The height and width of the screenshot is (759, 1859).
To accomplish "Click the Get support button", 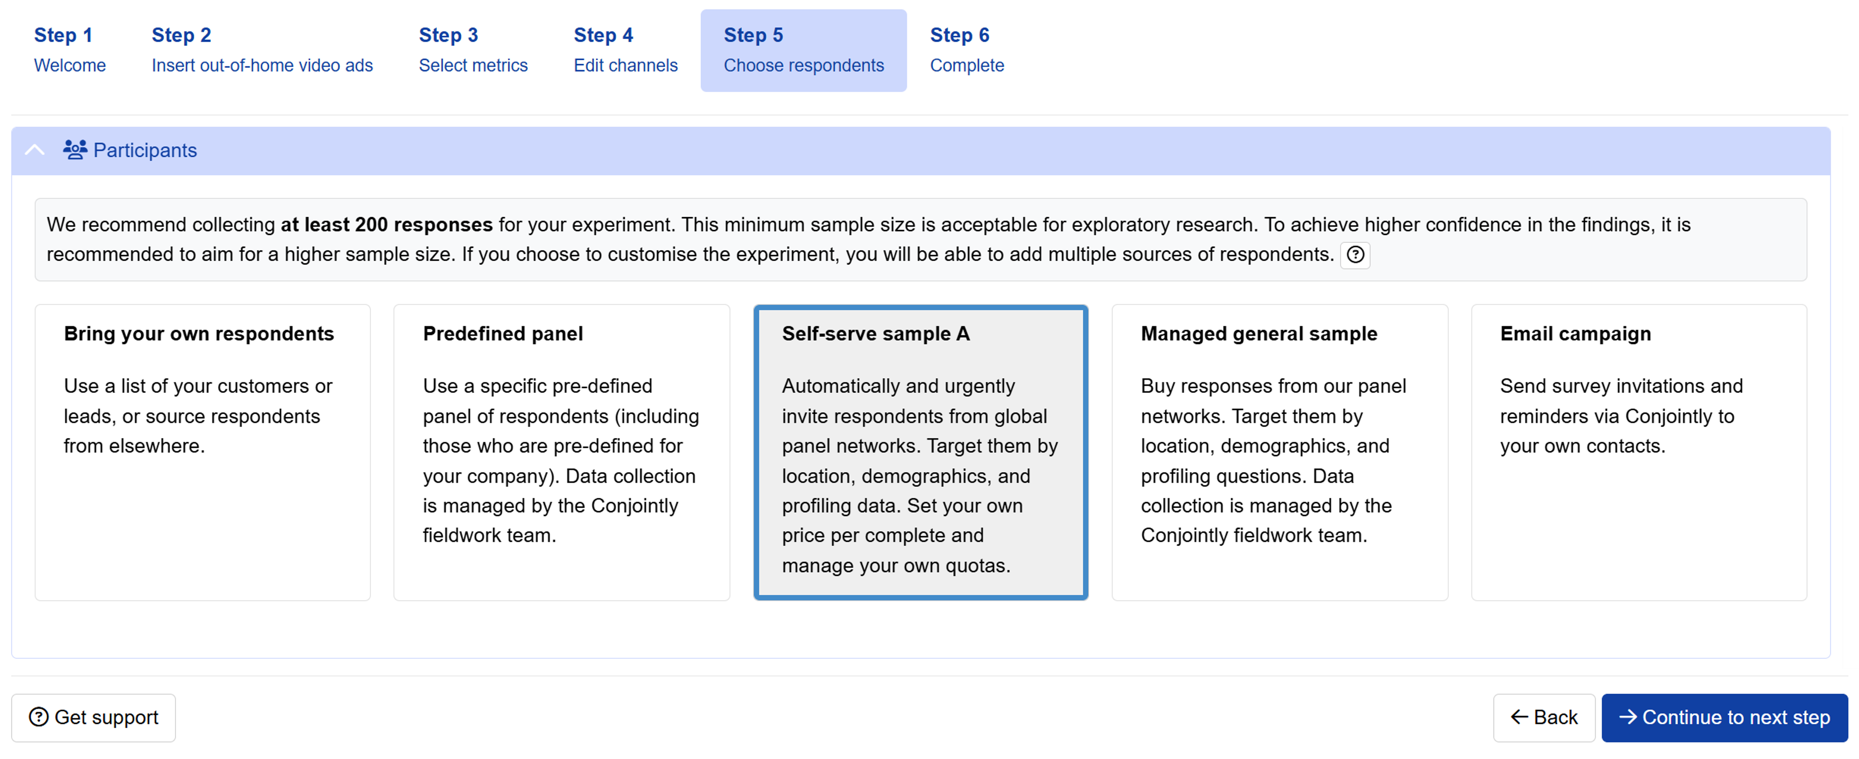I will [93, 717].
